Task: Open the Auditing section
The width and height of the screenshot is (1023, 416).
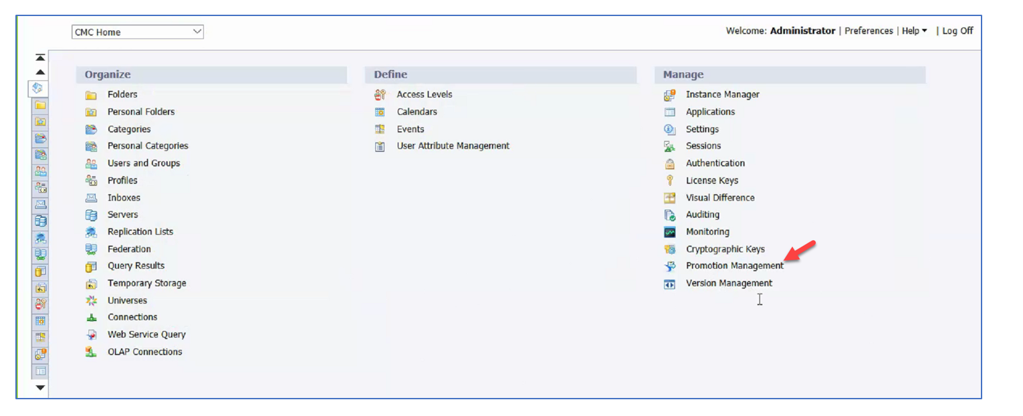Action: pyautogui.click(x=702, y=215)
